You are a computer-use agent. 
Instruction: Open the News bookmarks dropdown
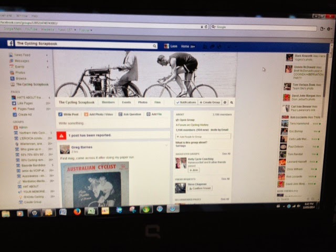(x=67, y=30)
